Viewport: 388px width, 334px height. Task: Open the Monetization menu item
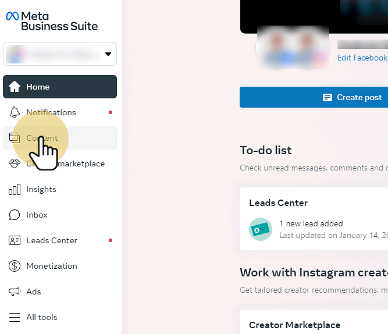pos(60,266)
